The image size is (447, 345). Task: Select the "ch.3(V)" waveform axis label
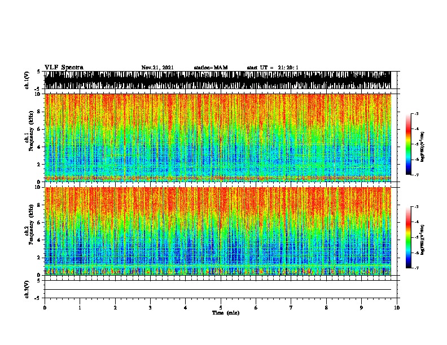(x=27, y=290)
